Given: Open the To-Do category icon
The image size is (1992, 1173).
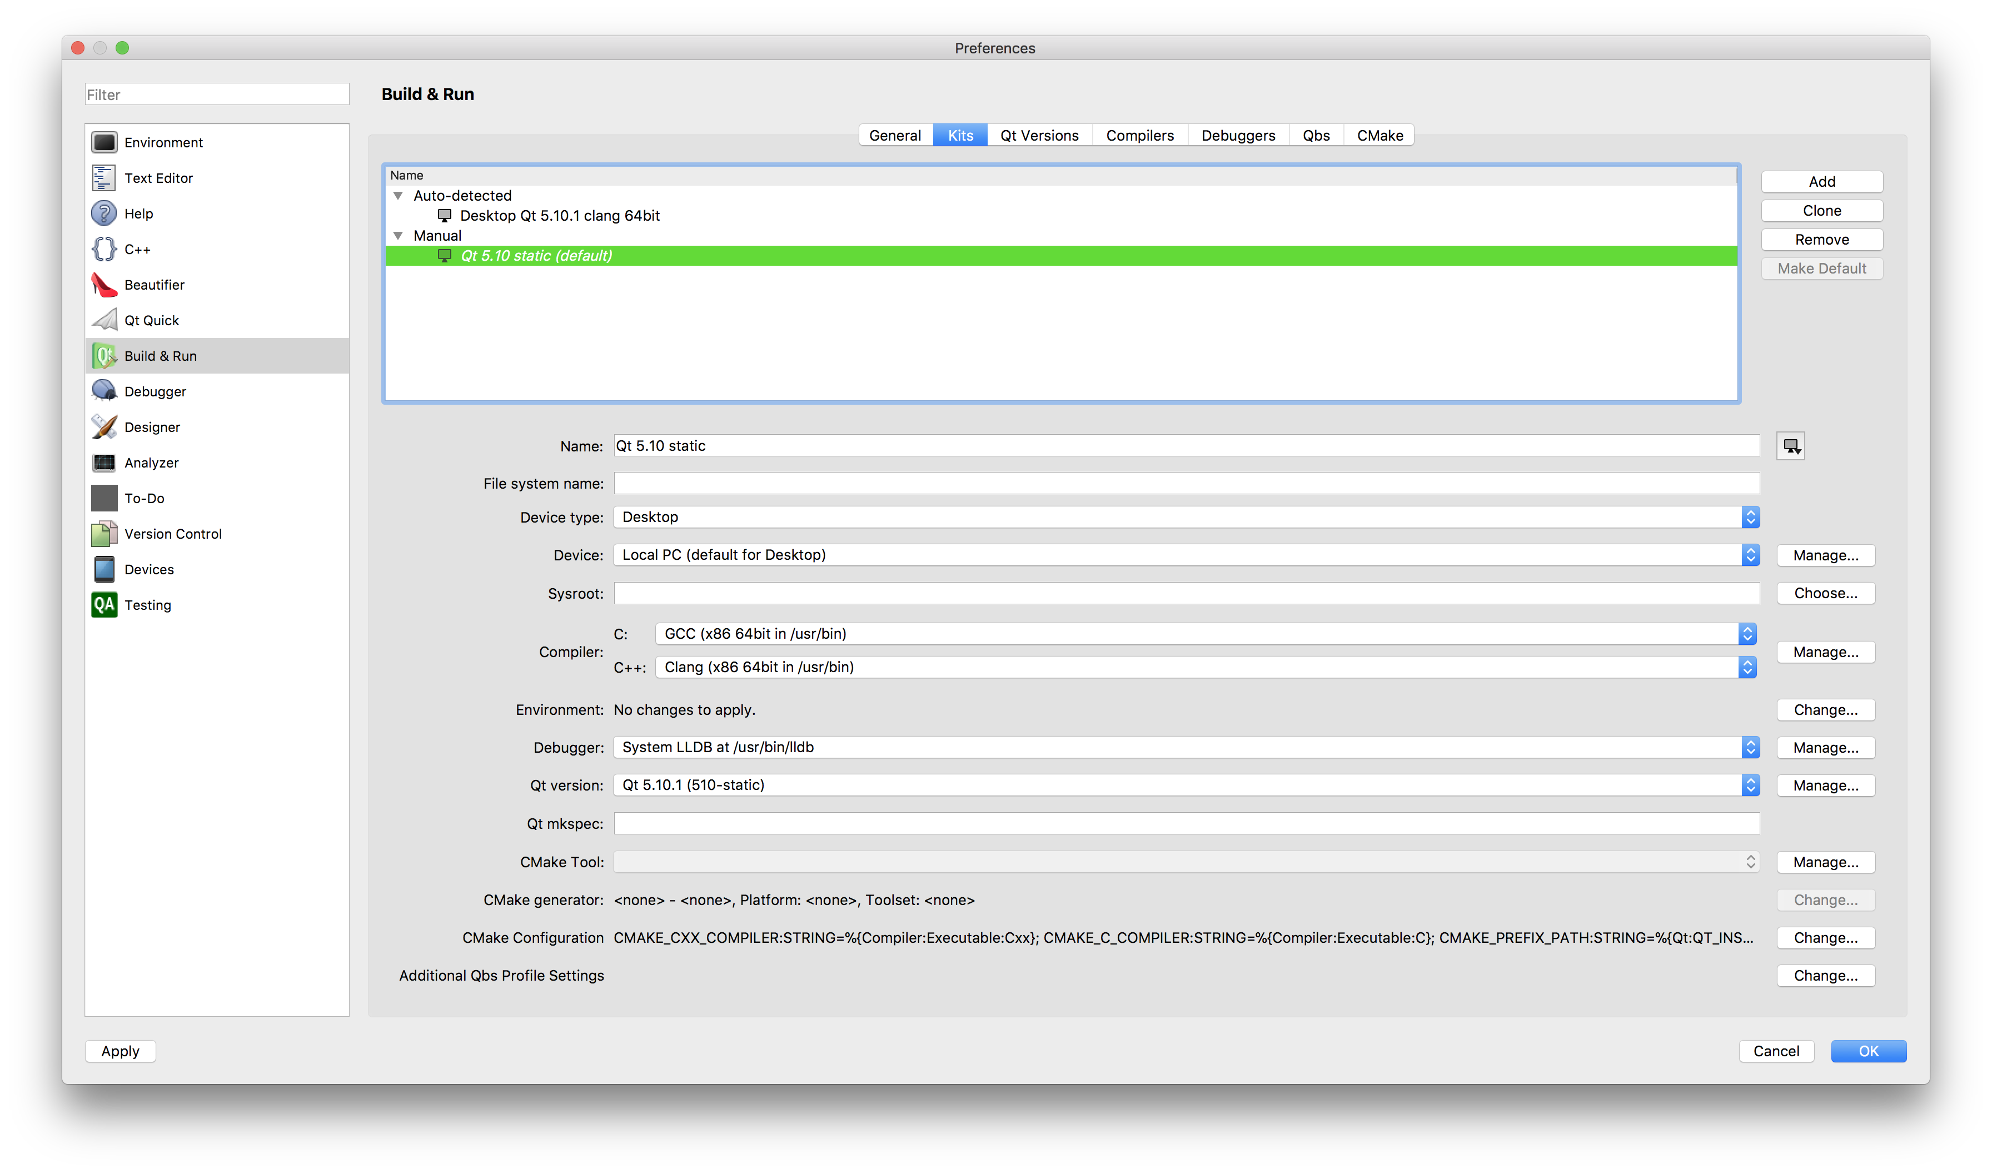Looking at the screenshot, I should click(x=103, y=498).
